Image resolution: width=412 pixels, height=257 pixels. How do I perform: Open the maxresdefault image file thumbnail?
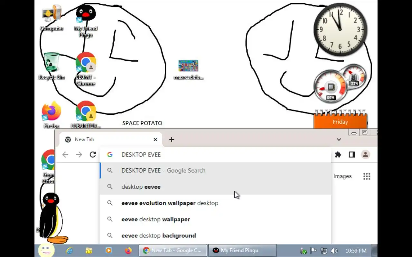point(188,70)
